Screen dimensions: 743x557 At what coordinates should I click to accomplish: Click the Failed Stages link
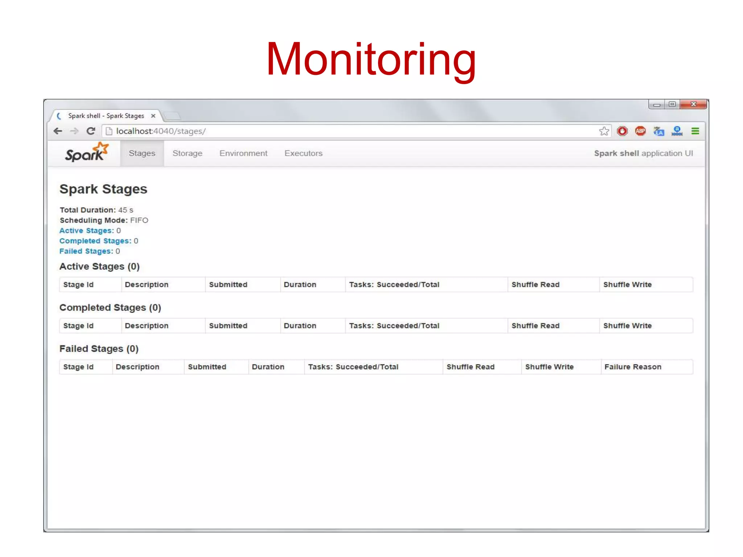[86, 251]
